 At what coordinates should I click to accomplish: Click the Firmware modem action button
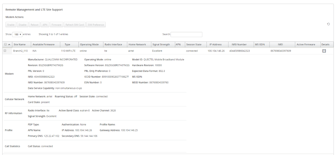(56, 25)
